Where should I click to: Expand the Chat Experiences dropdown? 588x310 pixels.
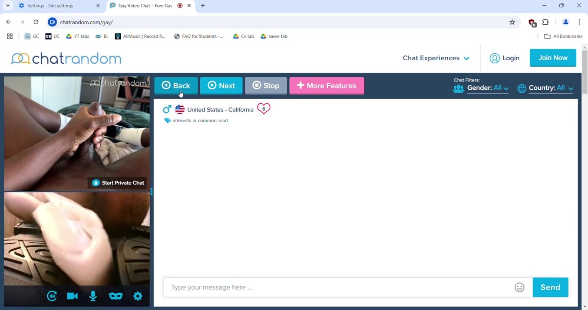click(436, 58)
